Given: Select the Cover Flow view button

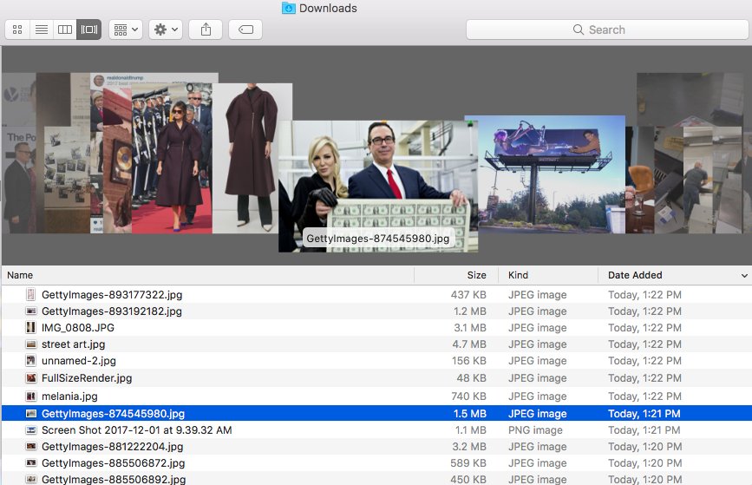Looking at the screenshot, I should 88,29.
